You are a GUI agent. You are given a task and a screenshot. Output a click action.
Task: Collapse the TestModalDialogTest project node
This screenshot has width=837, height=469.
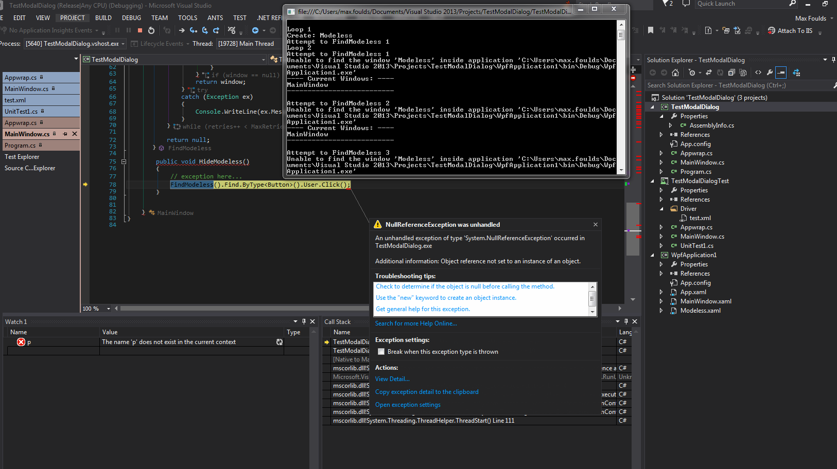coord(652,181)
